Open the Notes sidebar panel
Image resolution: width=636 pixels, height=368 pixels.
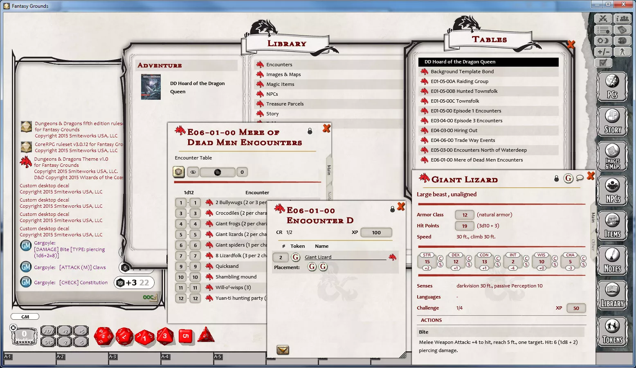(612, 260)
